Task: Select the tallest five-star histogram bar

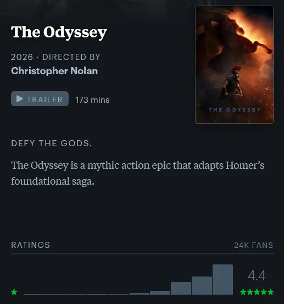Action: coord(222,279)
